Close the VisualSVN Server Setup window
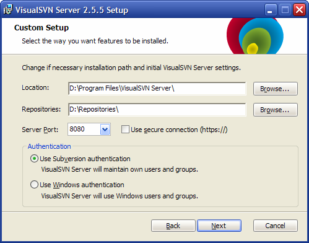Image resolution: width=309 pixels, height=243 pixels. [x=299, y=9]
